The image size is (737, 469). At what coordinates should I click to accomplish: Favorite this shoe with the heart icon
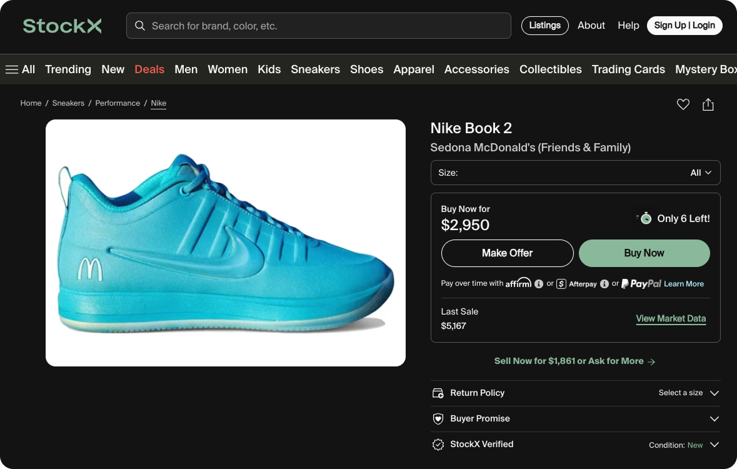coord(683,104)
